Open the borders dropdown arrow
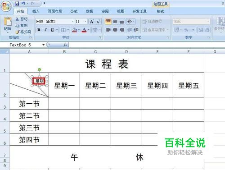Image resolution: width=225 pixels, height=170 pixels. coord(68,30)
